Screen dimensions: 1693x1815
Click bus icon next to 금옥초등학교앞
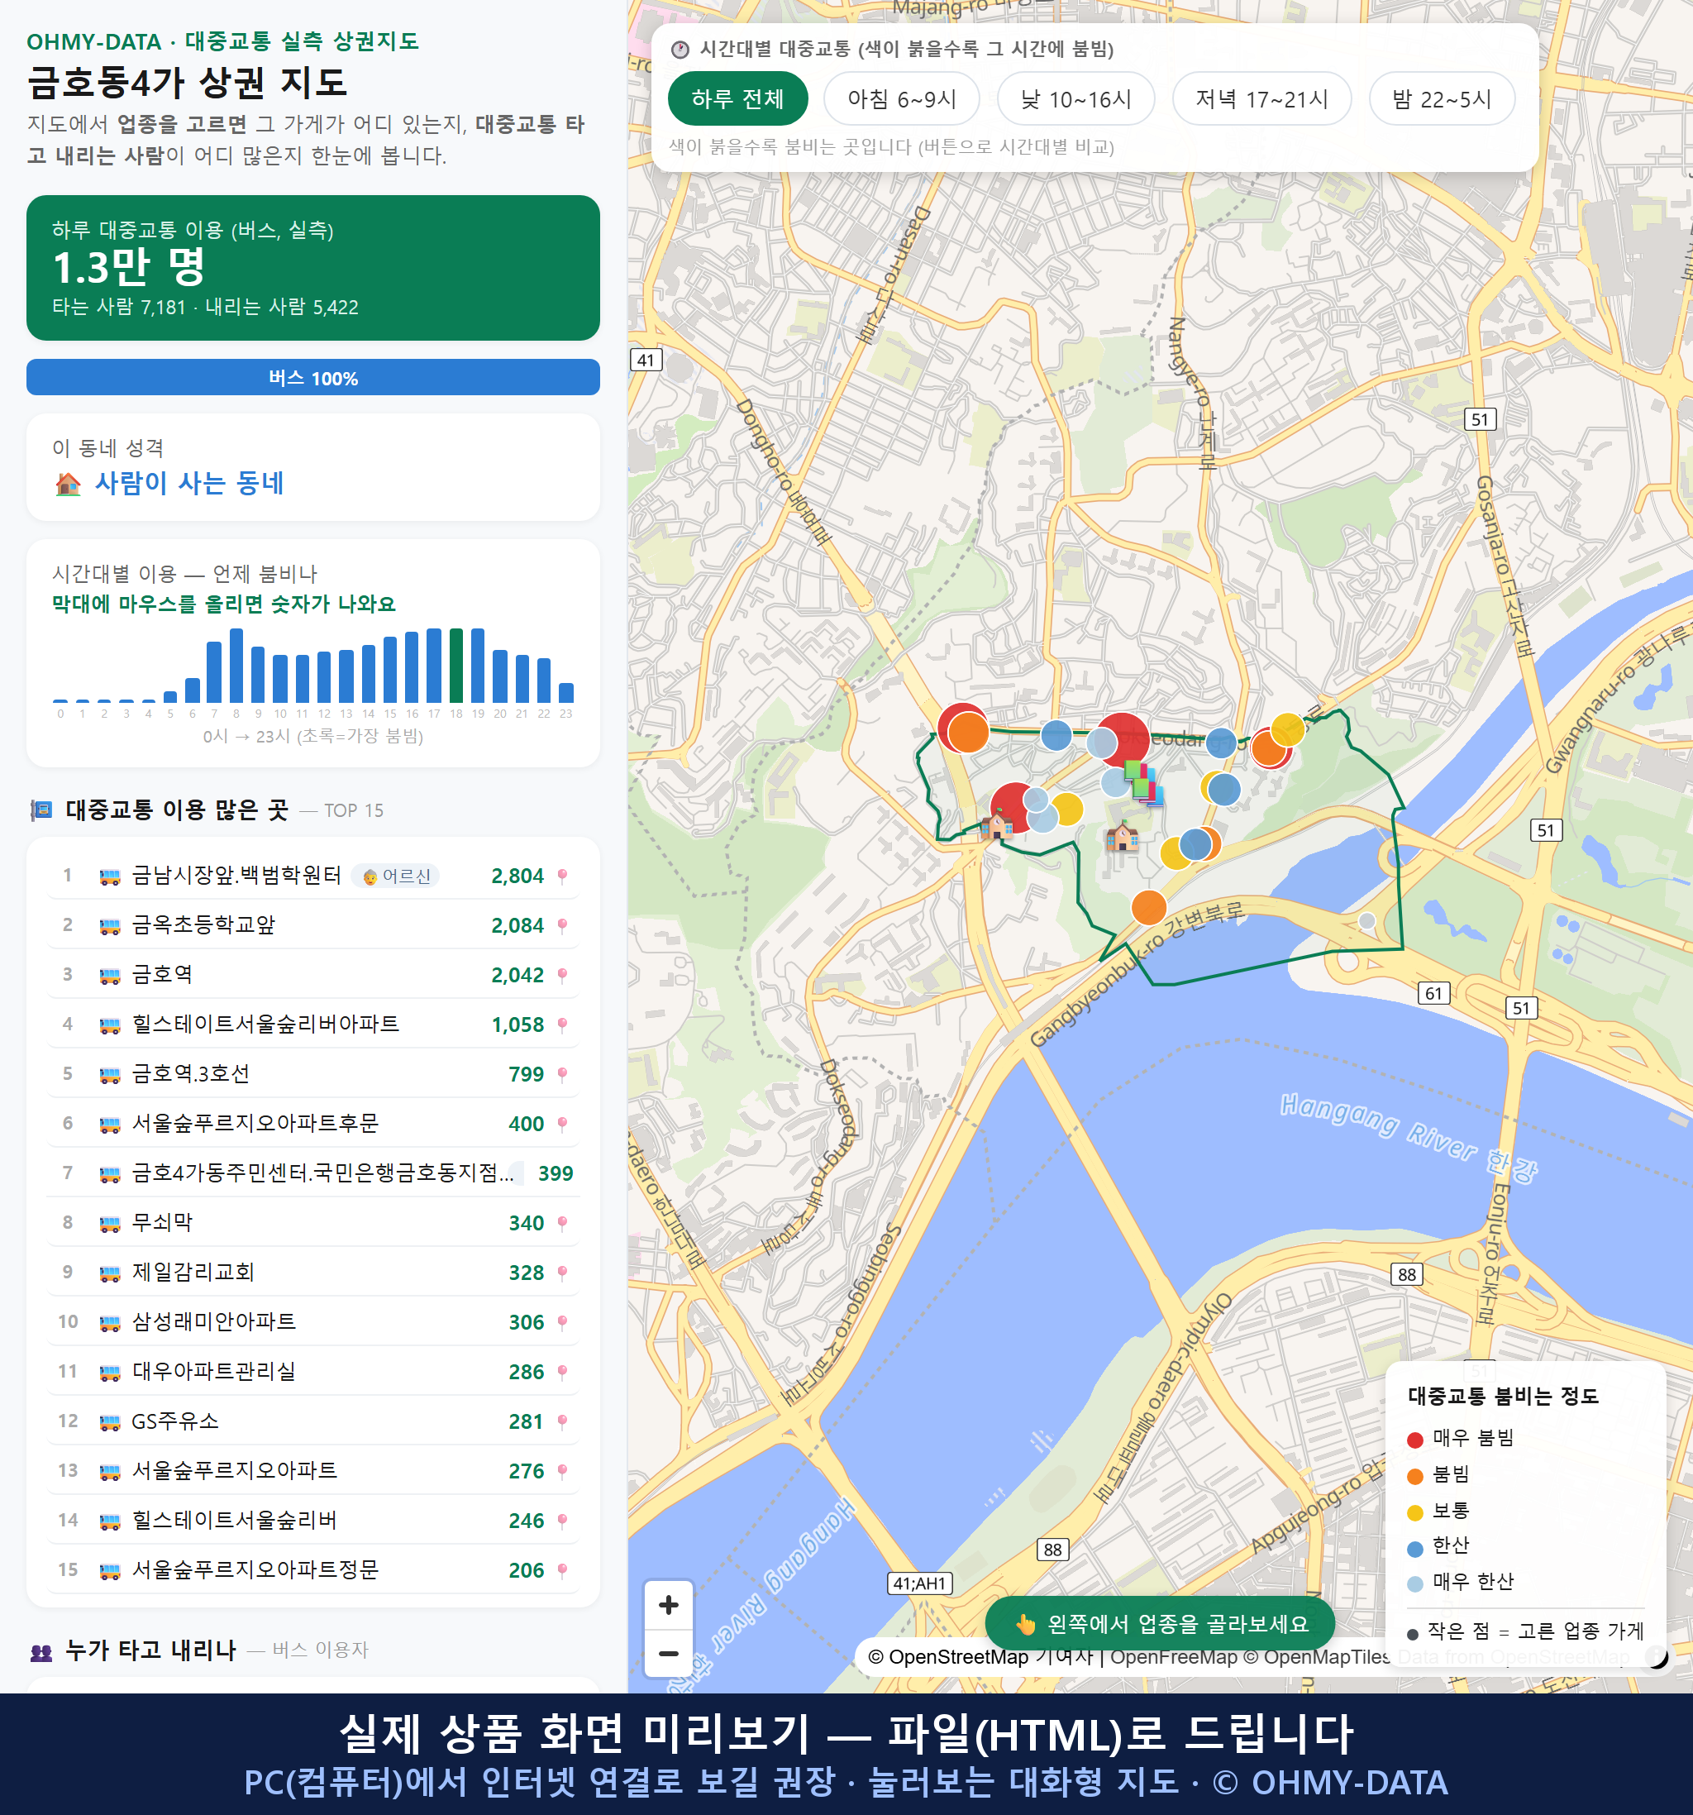click(109, 927)
